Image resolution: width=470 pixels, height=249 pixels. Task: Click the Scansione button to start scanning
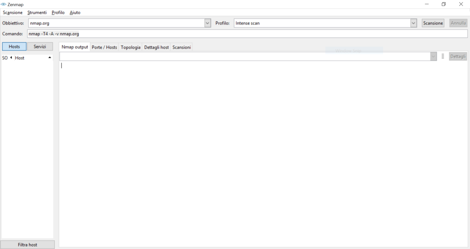point(433,23)
